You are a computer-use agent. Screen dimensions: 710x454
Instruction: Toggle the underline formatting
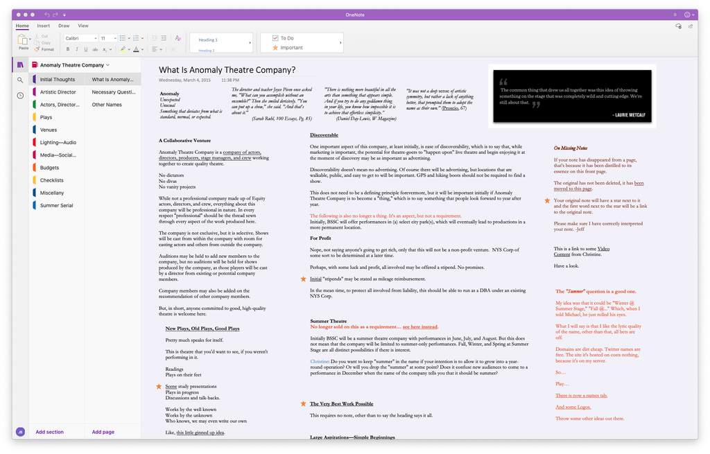[x=85, y=49]
